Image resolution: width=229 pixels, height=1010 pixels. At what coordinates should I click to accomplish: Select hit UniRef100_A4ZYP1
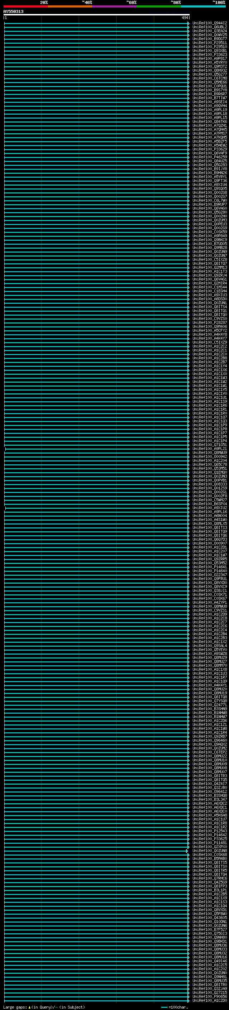click(210, 602)
